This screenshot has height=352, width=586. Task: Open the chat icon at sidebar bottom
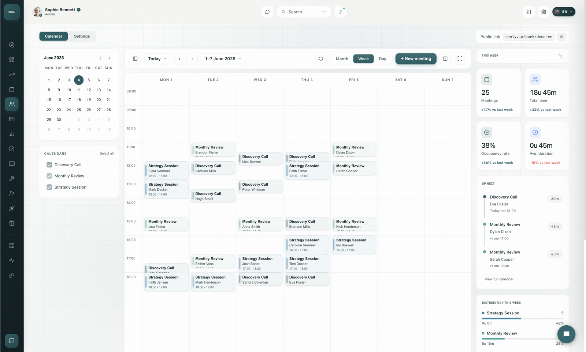click(x=12, y=341)
